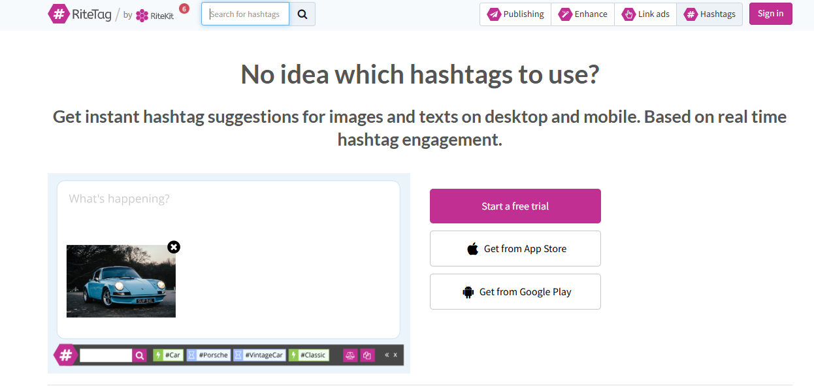Select the #Porsche hashtag suggestion

pos(208,355)
